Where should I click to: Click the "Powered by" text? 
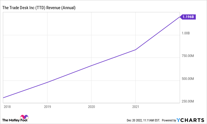point(169,120)
